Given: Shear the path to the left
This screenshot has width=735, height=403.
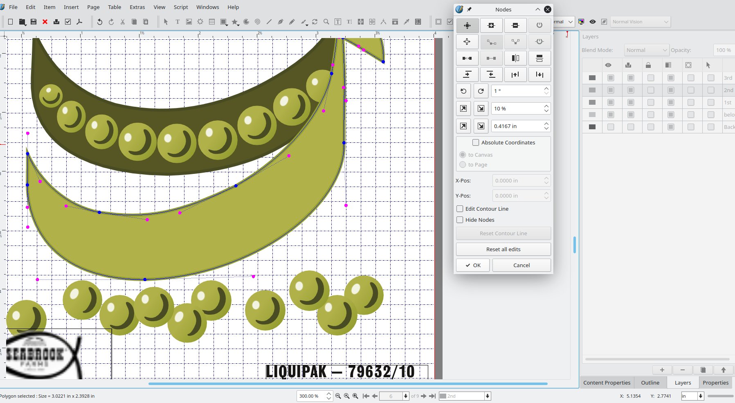Looking at the screenshot, I should 491,74.
